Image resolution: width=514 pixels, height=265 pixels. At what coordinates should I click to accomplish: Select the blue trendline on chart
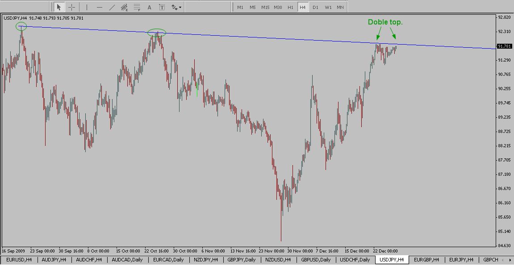268,38
